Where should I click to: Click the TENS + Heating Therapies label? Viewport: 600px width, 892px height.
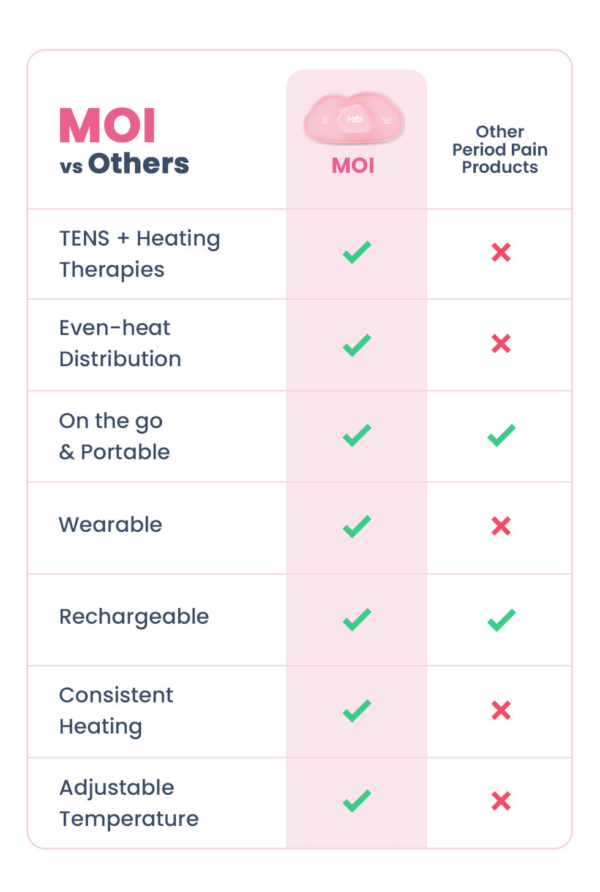pyautogui.click(x=140, y=254)
